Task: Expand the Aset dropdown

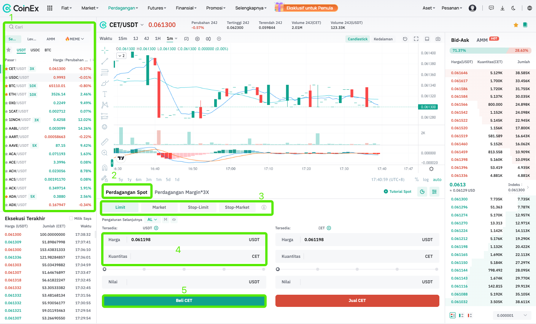Action: point(429,8)
